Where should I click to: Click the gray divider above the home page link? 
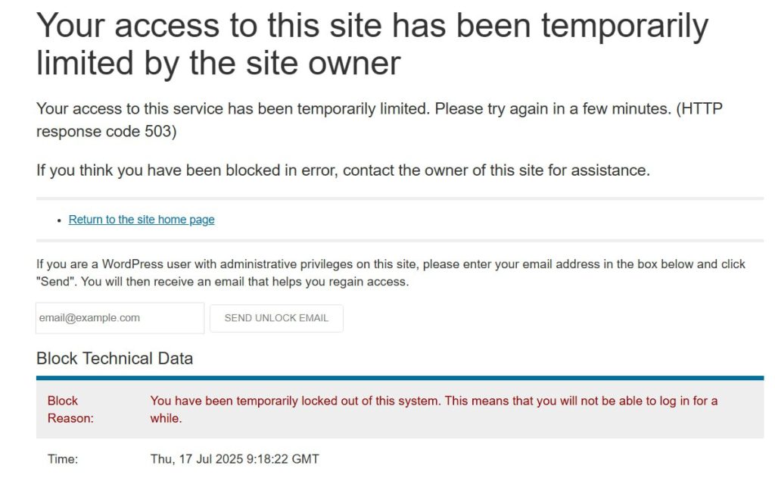coord(400,198)
